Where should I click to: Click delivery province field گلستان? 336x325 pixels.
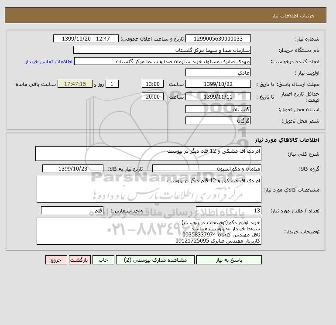coord(218,109)
